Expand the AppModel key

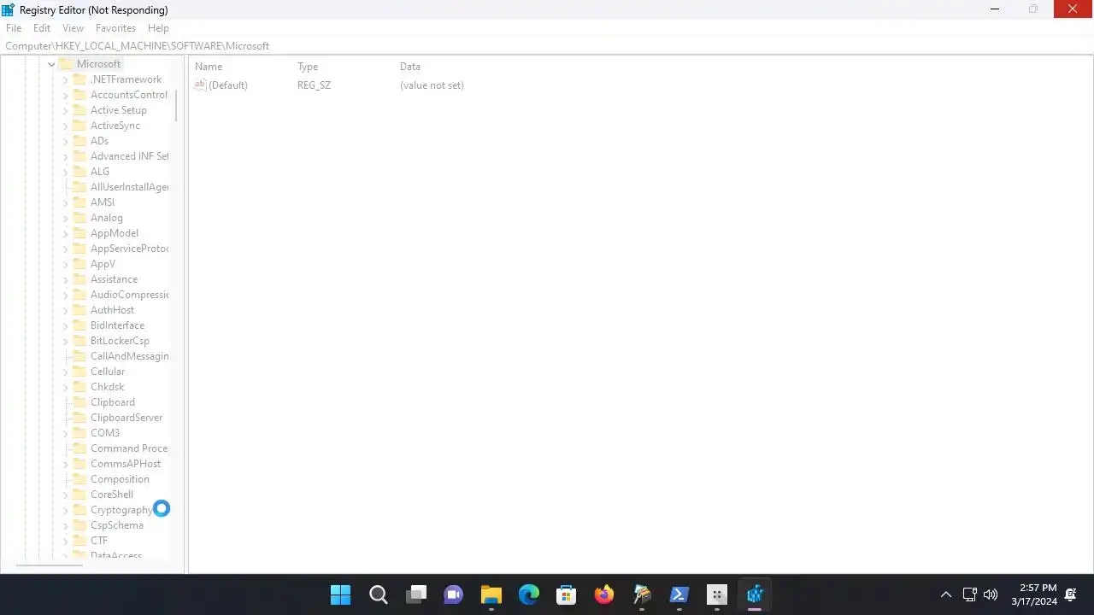pos(66,233)
